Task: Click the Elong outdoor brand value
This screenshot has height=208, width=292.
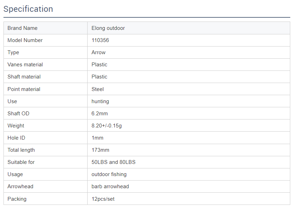Action: pos(108,28)
